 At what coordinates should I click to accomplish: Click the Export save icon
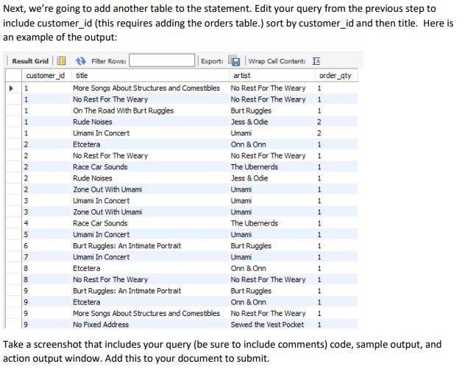coord(234,60)
